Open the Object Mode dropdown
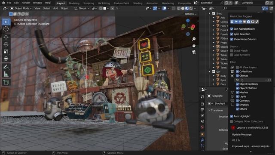Viewport: 275px width, 155px height. tap(21, 9)
